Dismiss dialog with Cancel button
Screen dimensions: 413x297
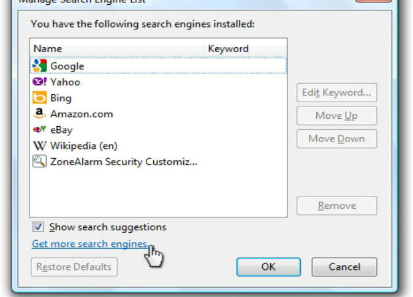pyautogui.click(x=344, y=267)
